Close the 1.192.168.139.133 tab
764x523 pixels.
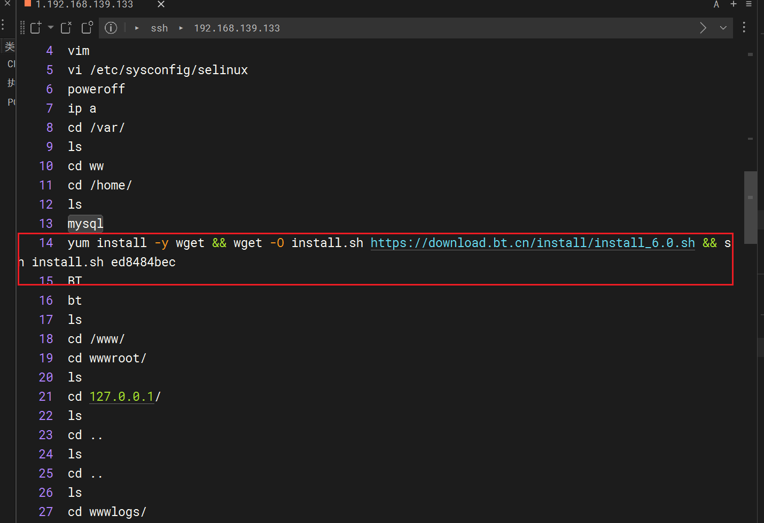161,4
